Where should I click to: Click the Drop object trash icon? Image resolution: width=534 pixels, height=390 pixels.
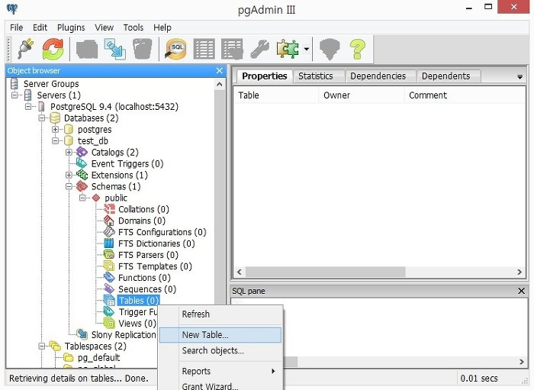[x=142, y=49]
